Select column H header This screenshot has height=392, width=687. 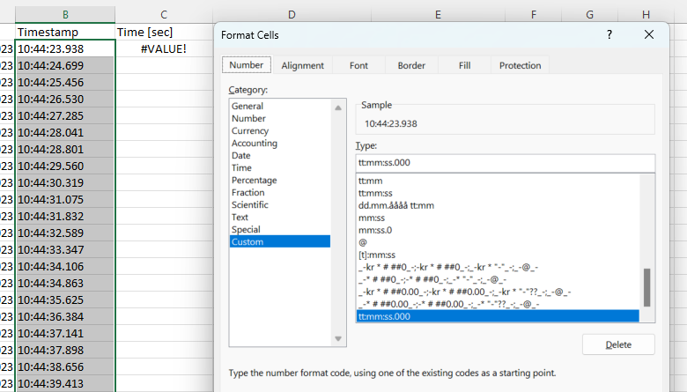point(646,14)
